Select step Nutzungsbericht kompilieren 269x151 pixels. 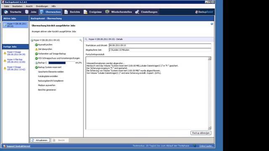[x=51, y=81]
